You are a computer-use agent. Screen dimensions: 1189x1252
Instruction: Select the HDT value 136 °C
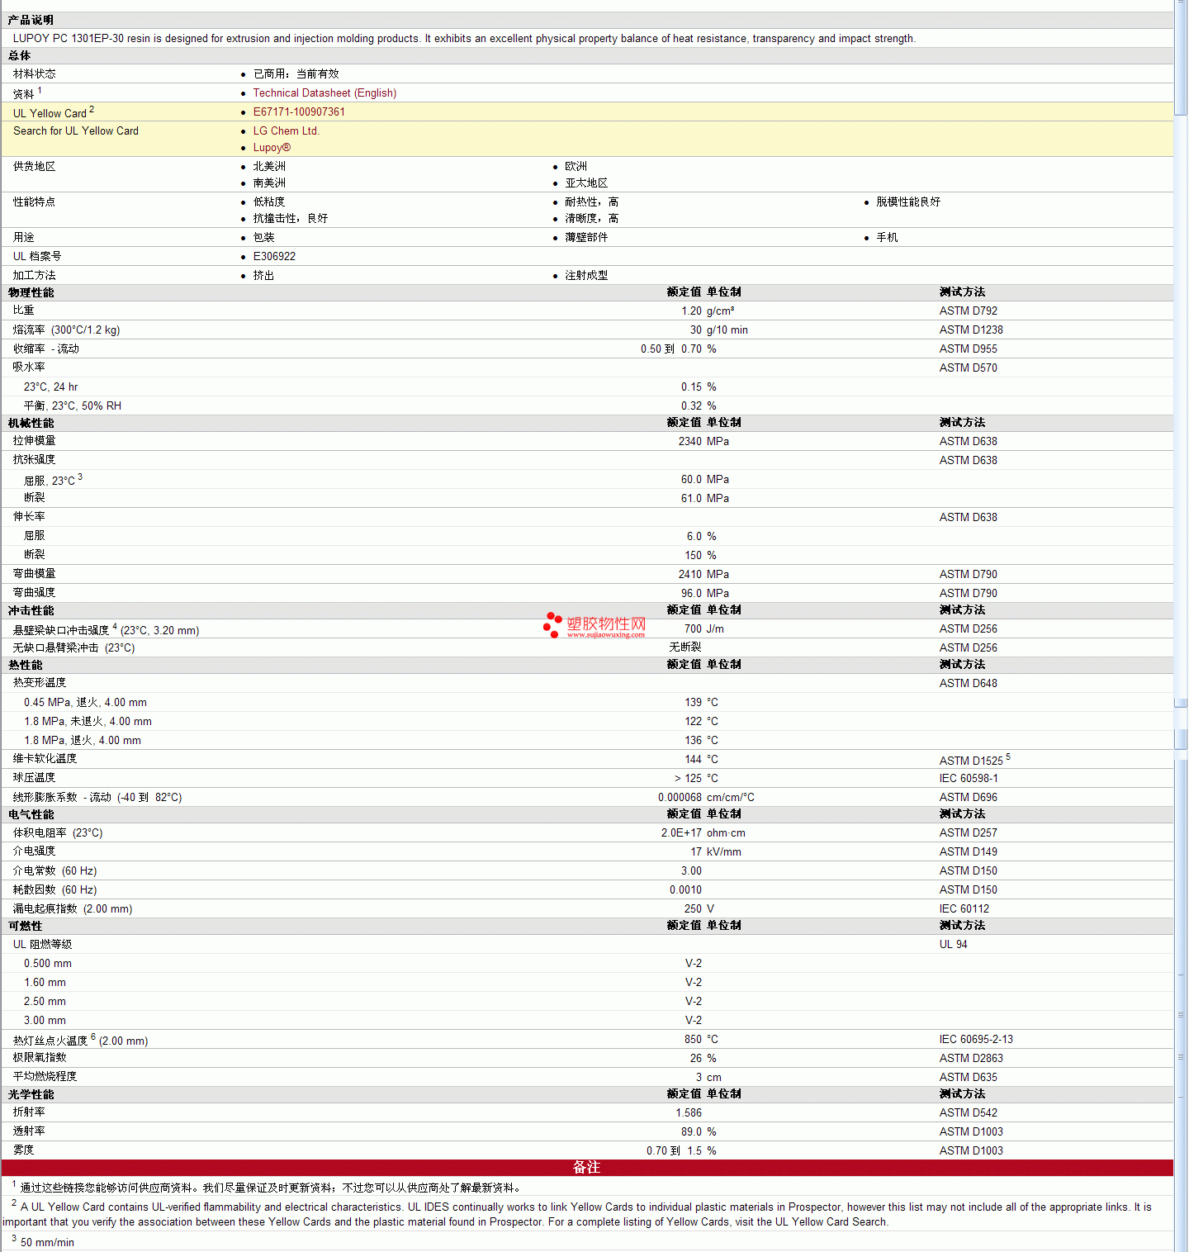[x=701, y=741]
